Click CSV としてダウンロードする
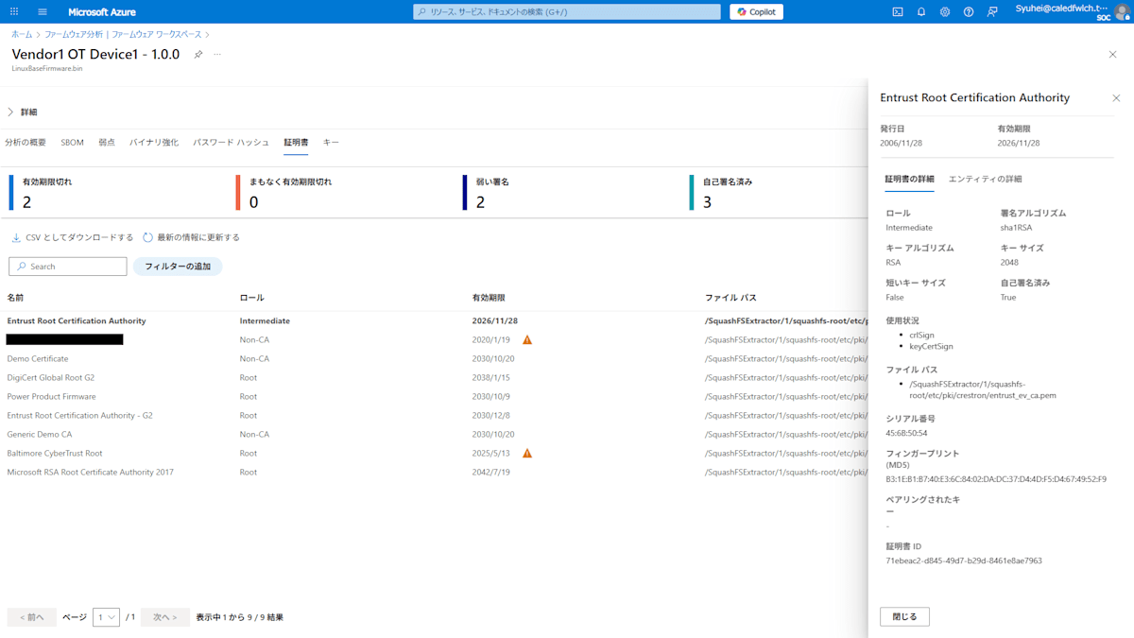The height and width of the screenshot is (638, 1134). coord(73,237)
